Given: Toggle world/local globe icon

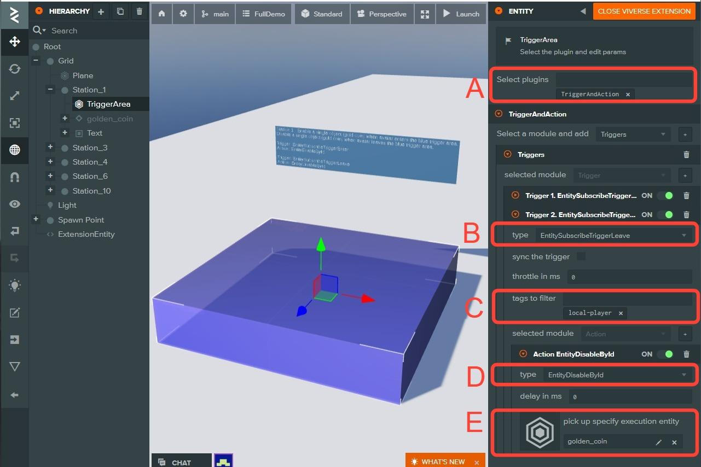Looking at the screenshot, I should tap(15, 150).
